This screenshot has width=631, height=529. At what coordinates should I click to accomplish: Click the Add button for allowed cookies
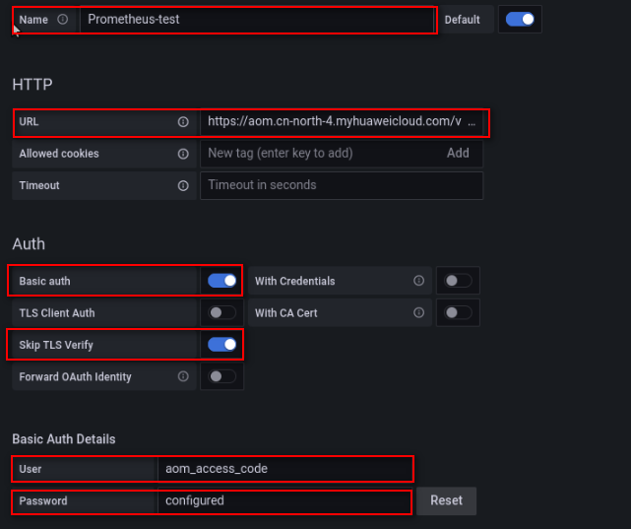click(458, 153)
